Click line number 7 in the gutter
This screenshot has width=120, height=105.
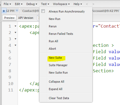coord(10,64)
